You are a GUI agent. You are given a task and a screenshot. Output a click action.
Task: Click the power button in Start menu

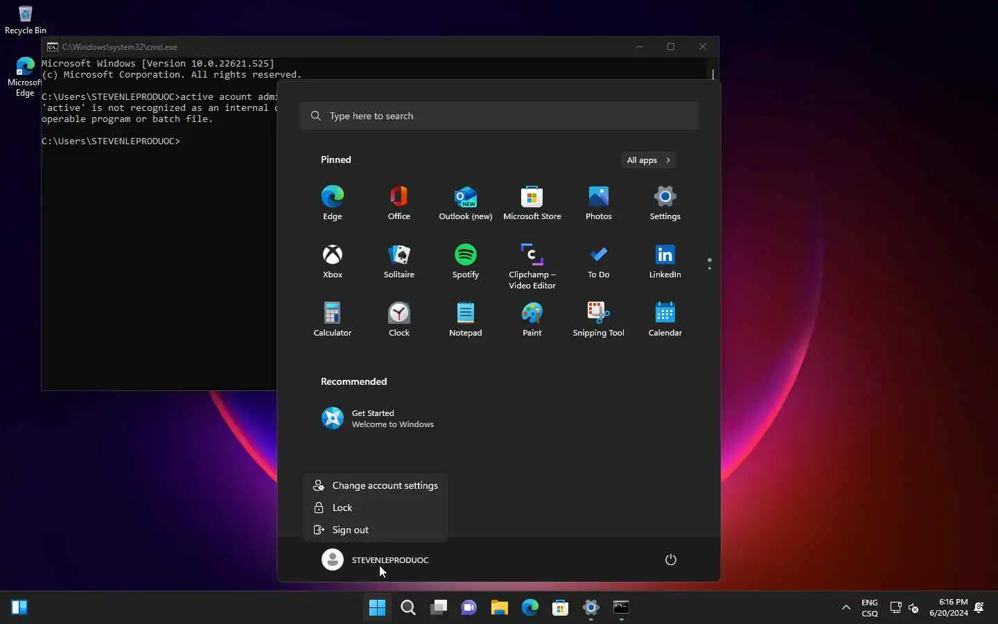(671, 560)
